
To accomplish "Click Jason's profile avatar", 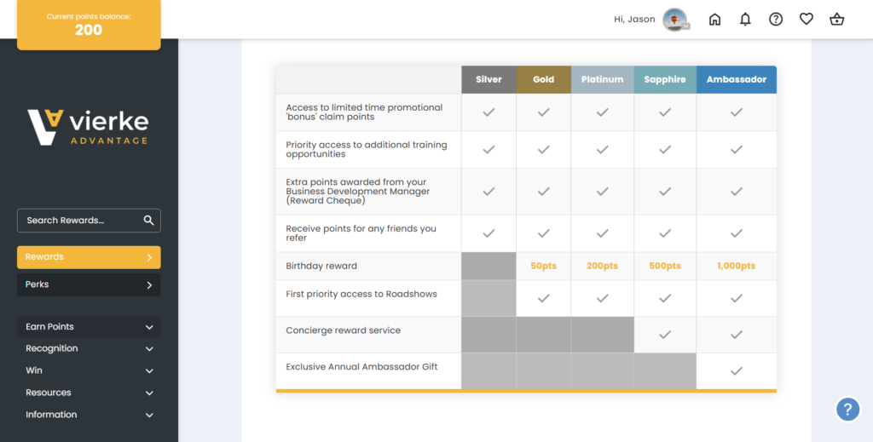I will click(675, 20).
